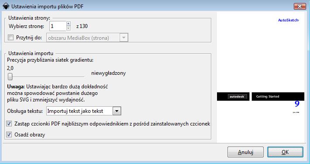Click the 'Precyzja przybliżania siatek gradientu' label
The width and height of the screenshot is (310, 164).
50,60
